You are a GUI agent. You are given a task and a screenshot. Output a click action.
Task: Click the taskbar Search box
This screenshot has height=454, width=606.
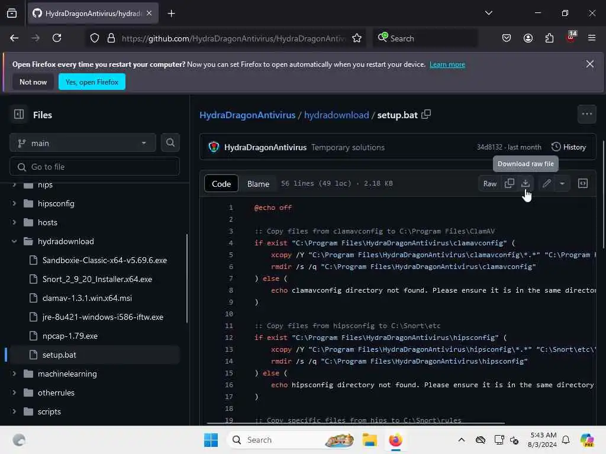pyautogui.click(x=292, y=440)
